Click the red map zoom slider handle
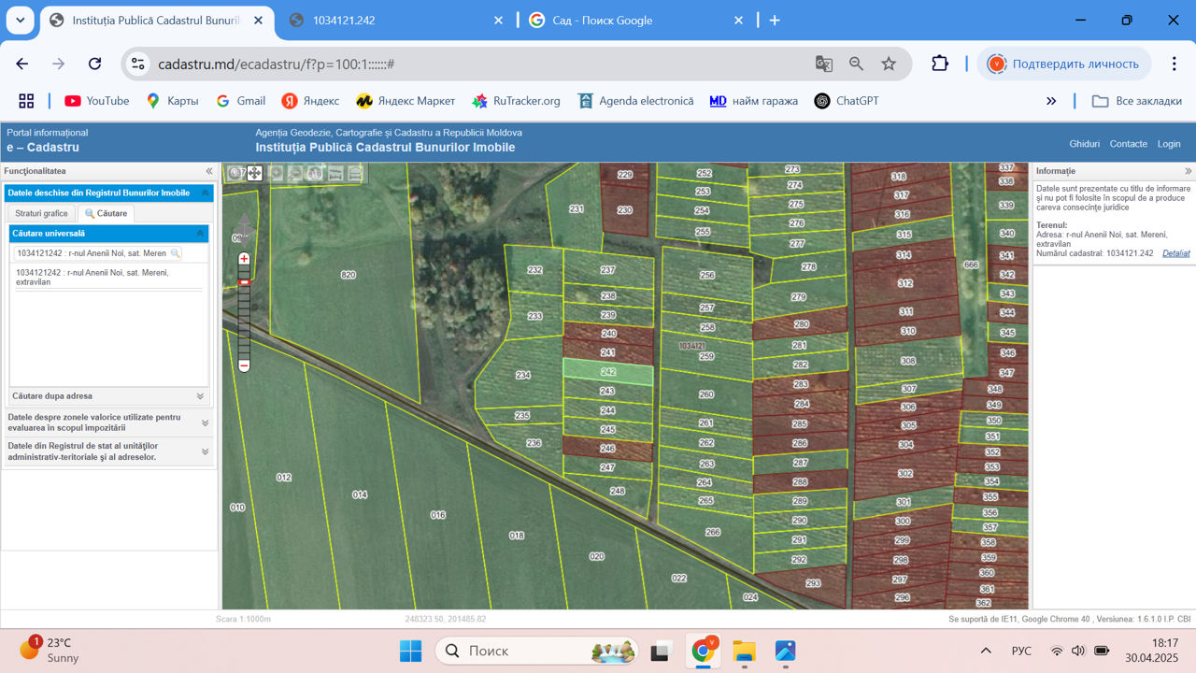Image resolution: width=1196 pixels, height=673 pixels. pyautogui.click(x=244, y=281)
